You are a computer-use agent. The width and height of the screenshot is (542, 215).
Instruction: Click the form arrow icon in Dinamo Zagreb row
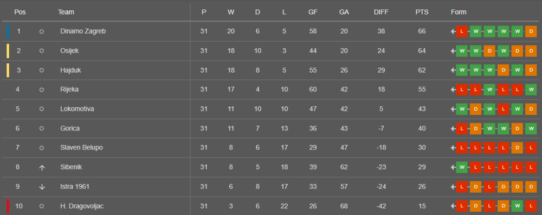click(453, 31)
